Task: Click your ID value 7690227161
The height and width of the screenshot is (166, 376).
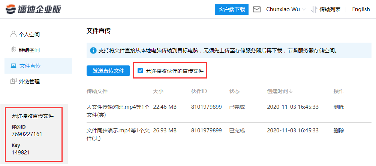Action: (x=27, y=134)
